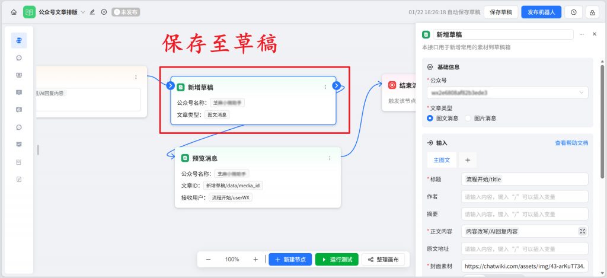Click the red icon of 结束流程 node
This screenshot has width=607, height=278.
tap(392, 85)
